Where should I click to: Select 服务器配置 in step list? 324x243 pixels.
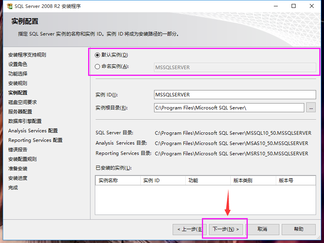[x=20, y=112]
